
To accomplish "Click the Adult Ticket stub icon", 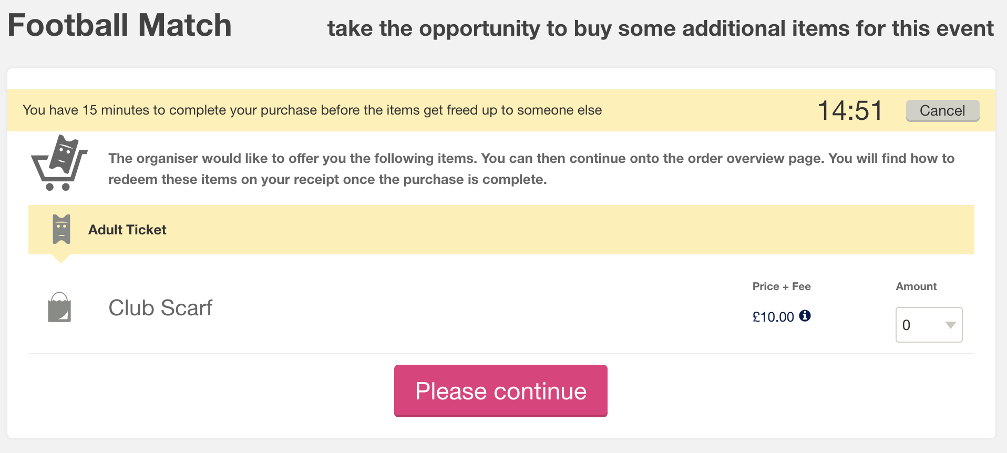I will pyautogui.click(x=61, y=229).
